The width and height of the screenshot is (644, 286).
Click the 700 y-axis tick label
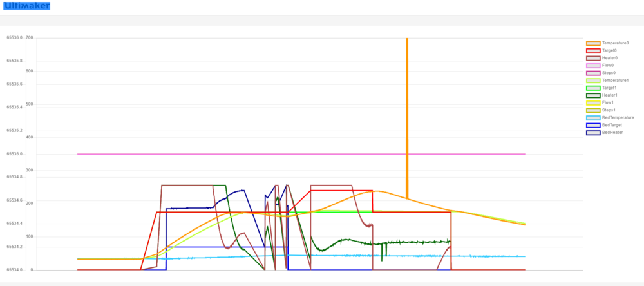[29, 37]
